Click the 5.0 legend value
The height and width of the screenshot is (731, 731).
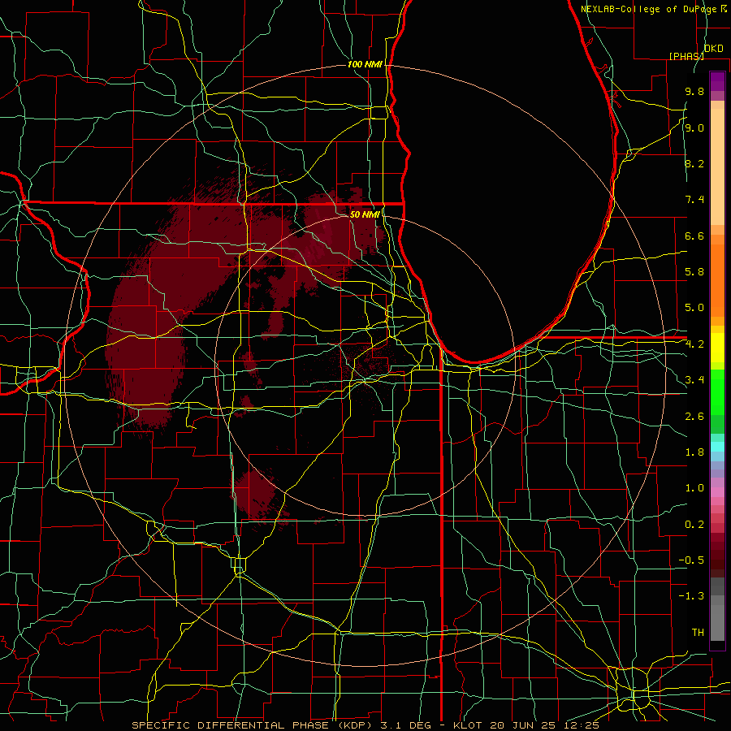694,308
